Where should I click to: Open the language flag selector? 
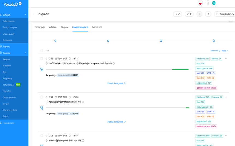200,3
